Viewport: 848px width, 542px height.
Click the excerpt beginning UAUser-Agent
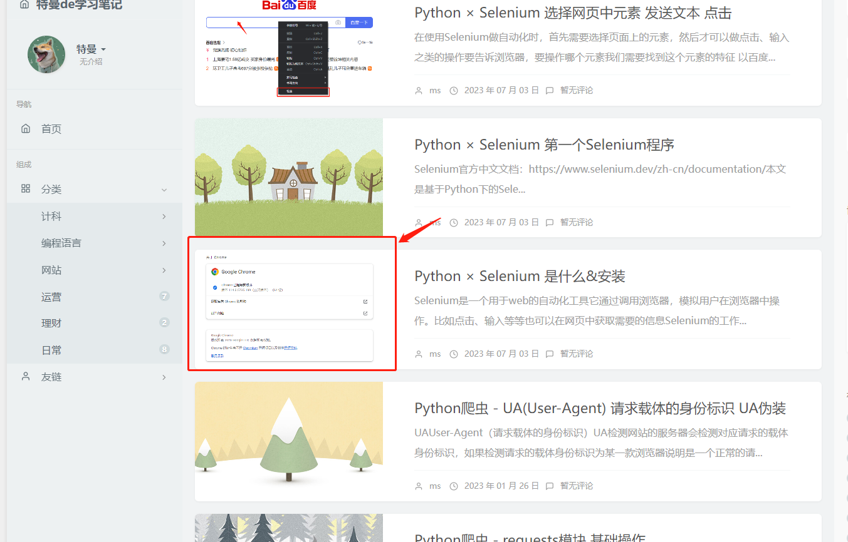601,442
